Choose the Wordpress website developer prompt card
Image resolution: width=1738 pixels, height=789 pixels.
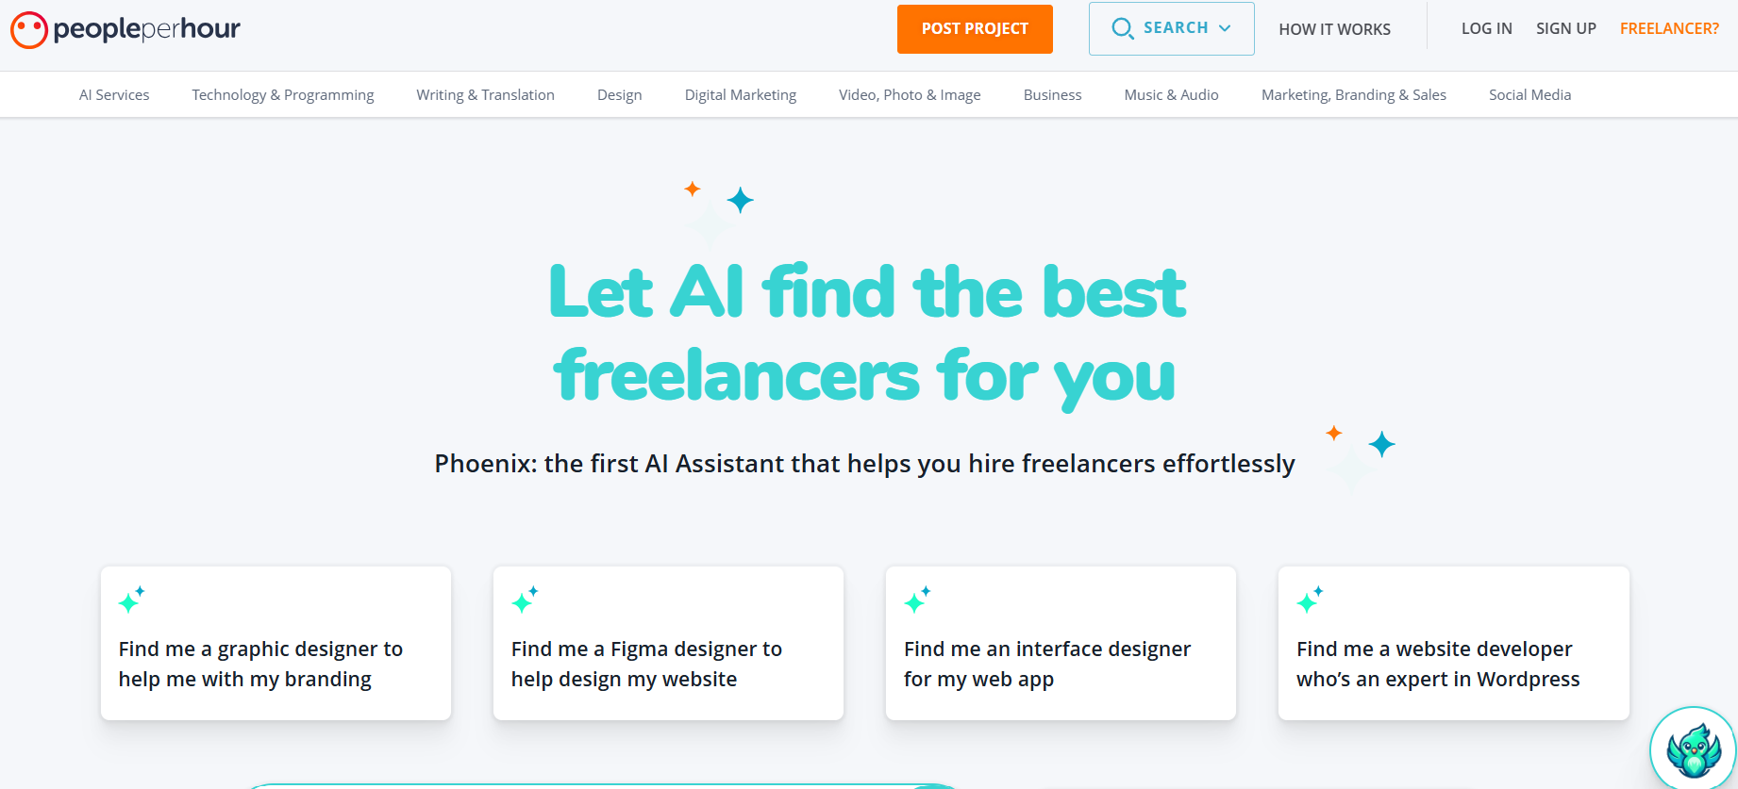[1453, 643]
